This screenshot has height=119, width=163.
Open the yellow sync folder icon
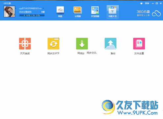53,44
